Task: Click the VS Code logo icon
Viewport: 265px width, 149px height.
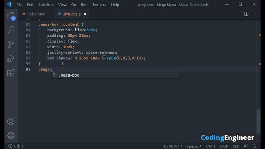Action: click(x=9, y=5)
